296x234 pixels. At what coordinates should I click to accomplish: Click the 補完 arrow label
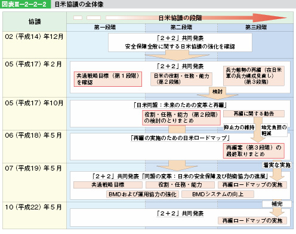[277, 204]
